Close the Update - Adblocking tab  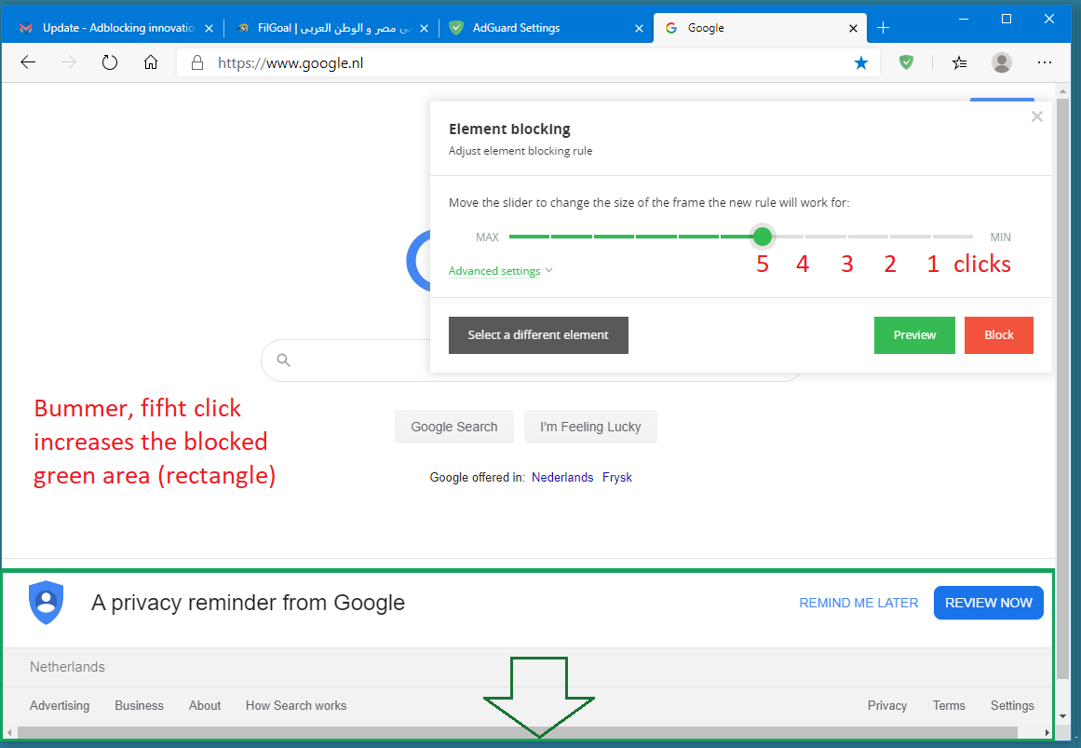(x=209, y=28)
